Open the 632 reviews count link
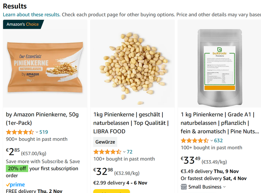This screenshot has width=261, height=193. tap(218, 140)
